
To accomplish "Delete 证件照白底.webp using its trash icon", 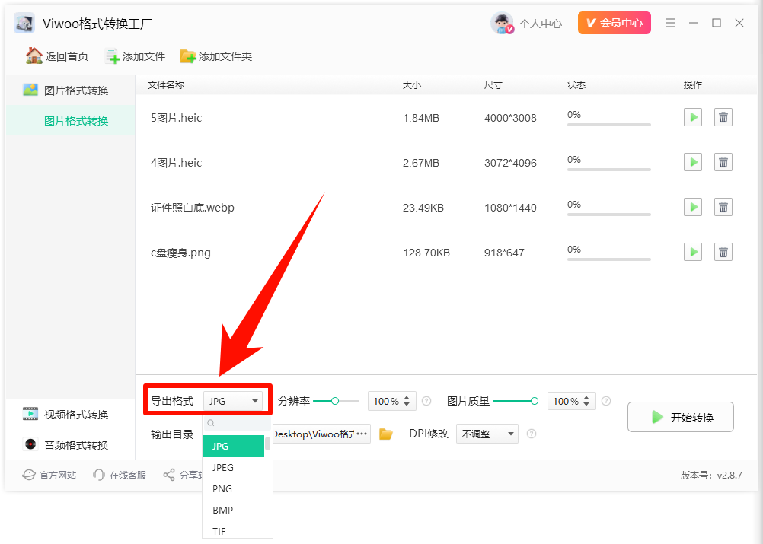I will pos(723,207).
